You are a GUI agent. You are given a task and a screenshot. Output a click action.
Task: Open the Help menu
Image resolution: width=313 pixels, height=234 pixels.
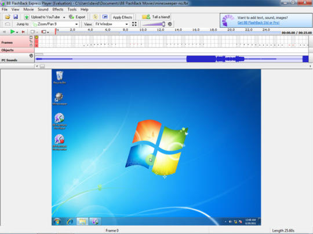click(x=85, y=10)
